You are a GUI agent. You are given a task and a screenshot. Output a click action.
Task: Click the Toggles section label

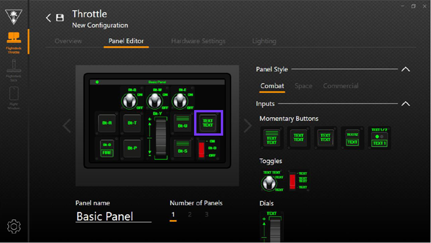pos(270,161)
